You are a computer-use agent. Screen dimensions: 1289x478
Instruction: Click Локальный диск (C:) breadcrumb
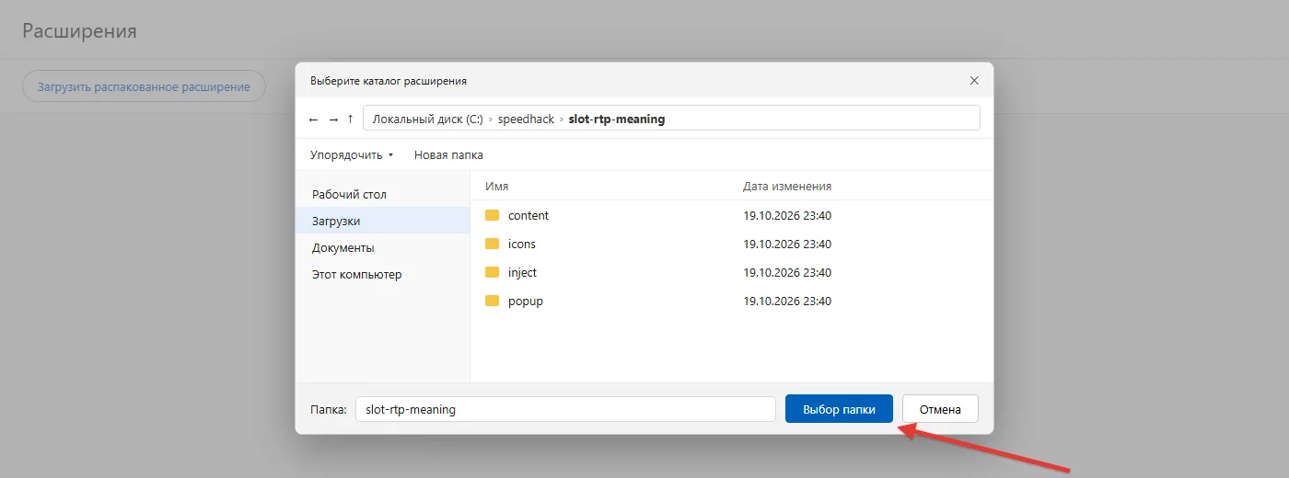click(427, 119)
